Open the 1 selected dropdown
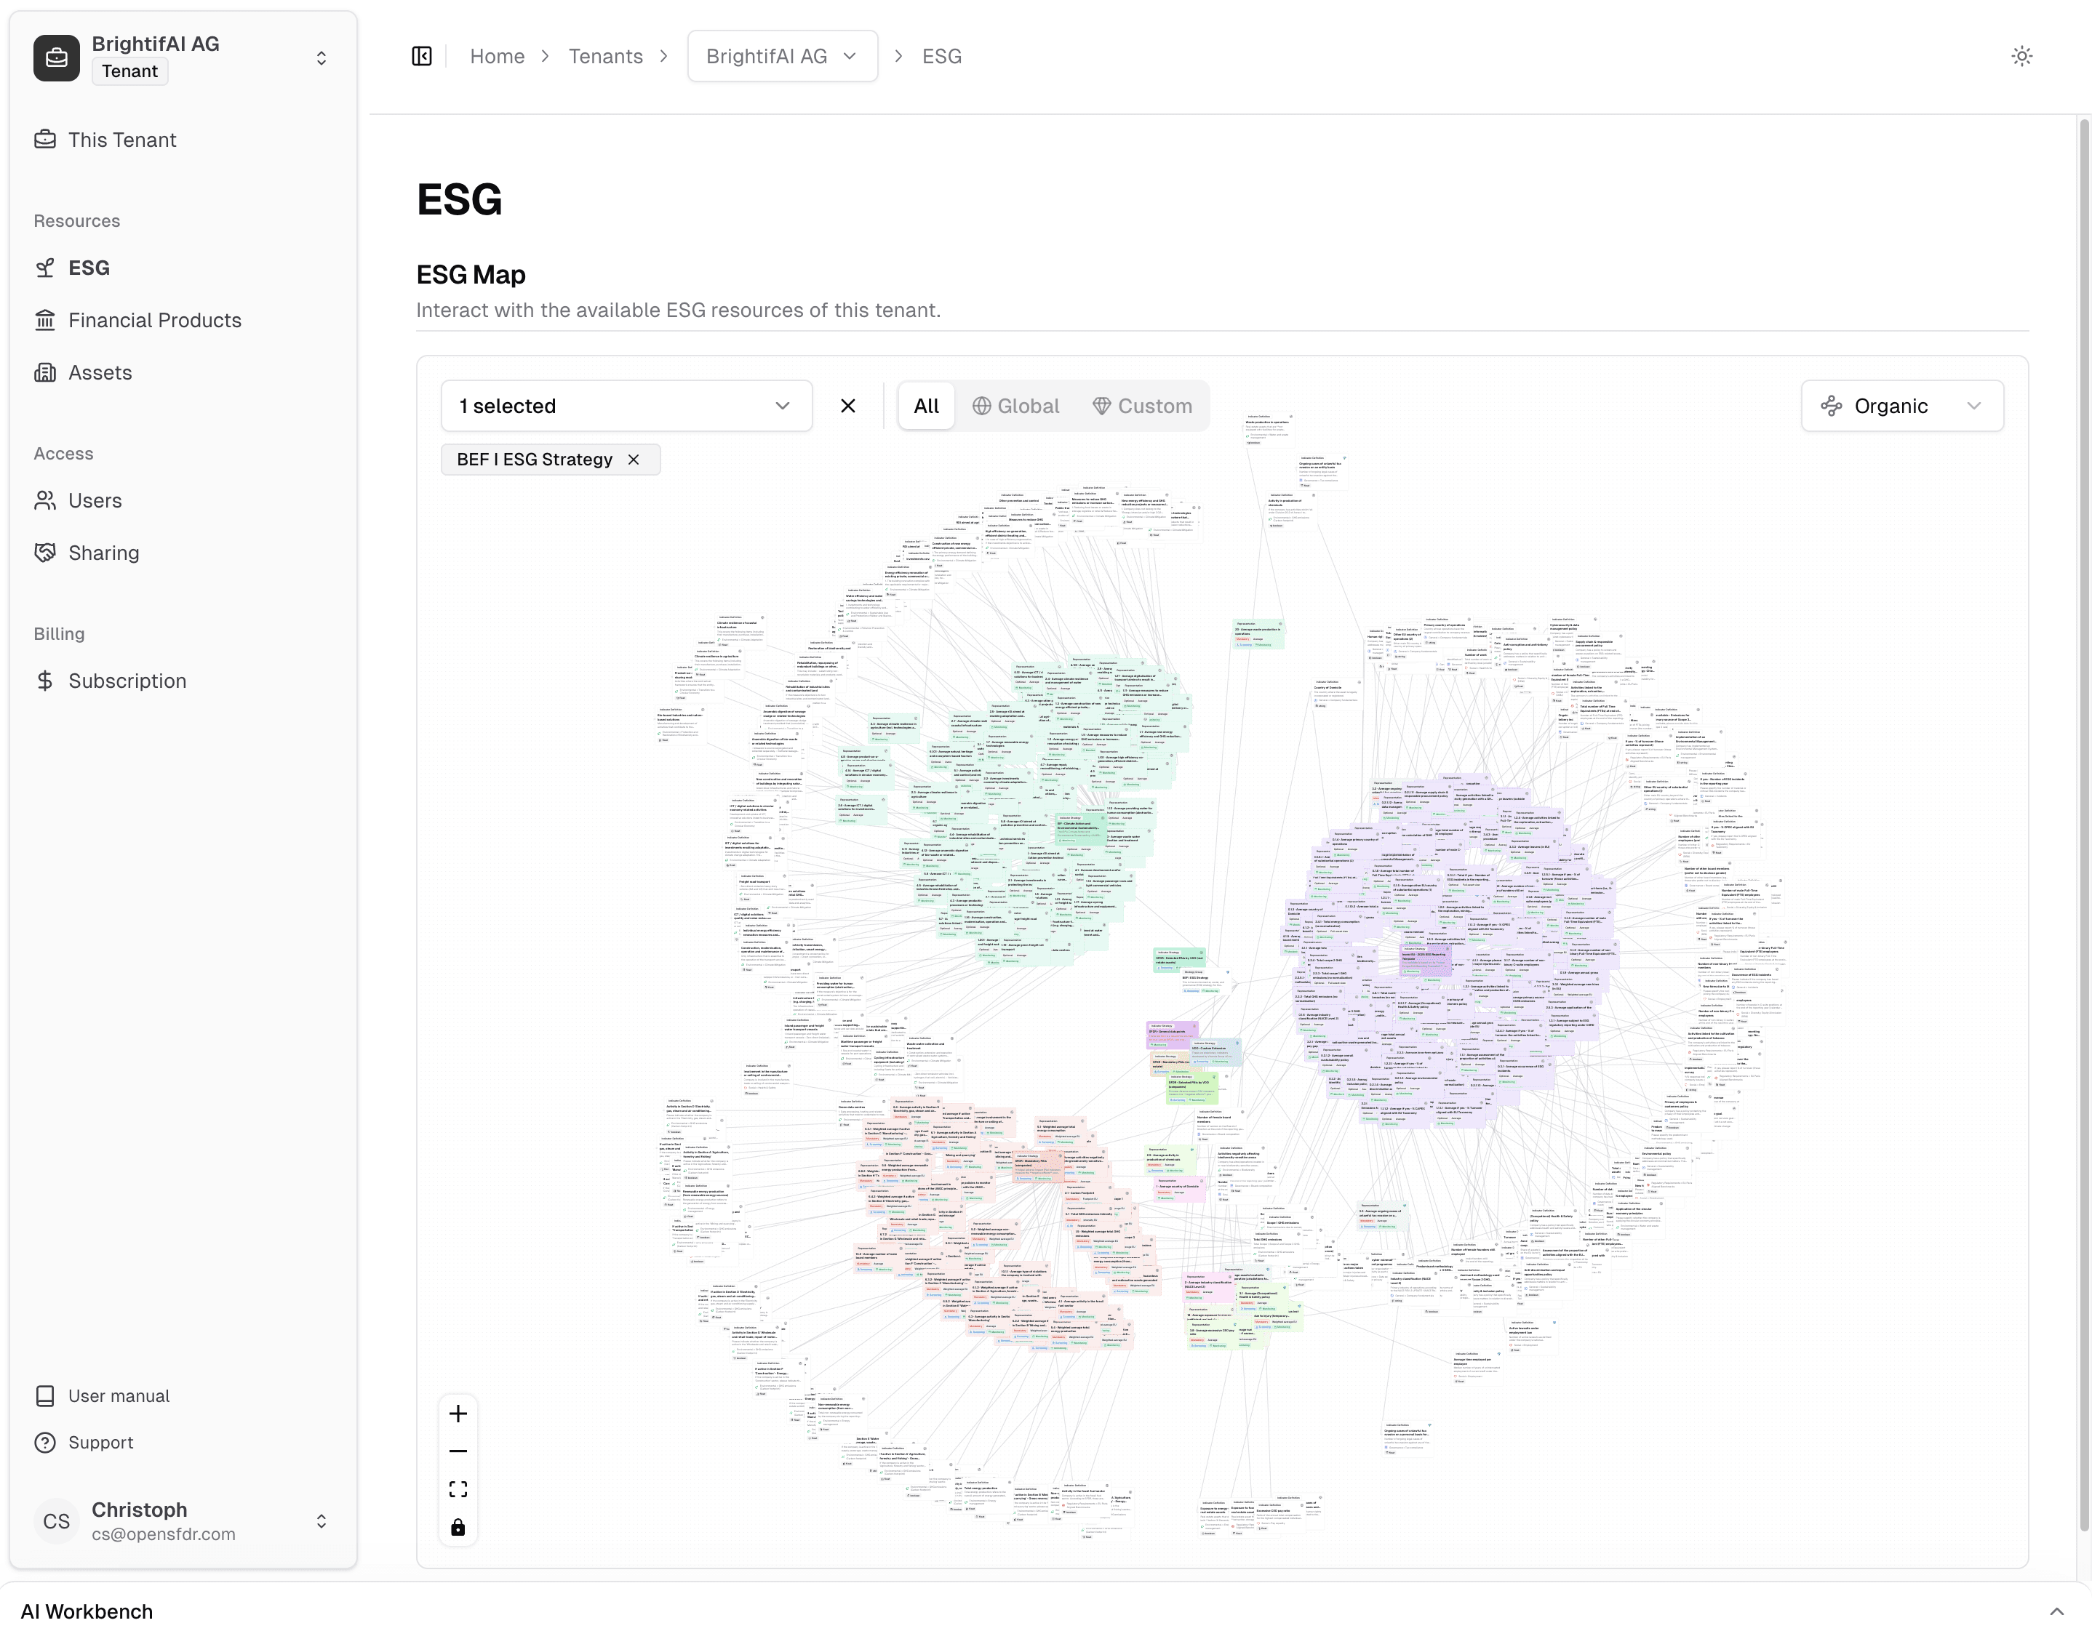2092x1639 pixels. [626, 406]
